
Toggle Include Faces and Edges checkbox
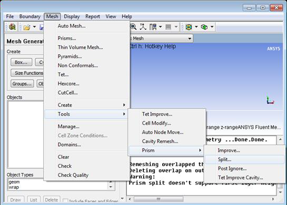66,201
